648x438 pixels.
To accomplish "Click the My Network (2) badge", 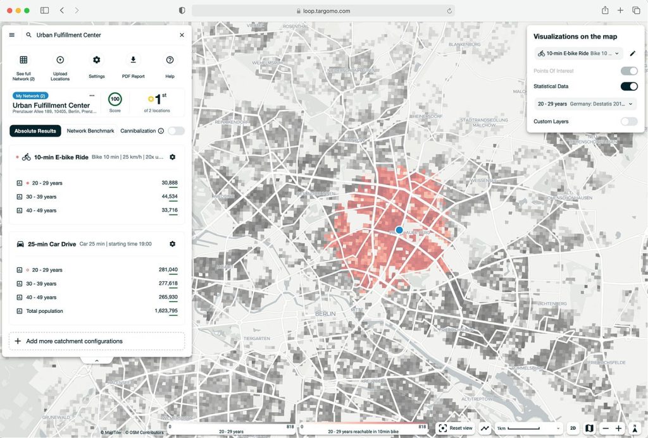I will 30,96.
